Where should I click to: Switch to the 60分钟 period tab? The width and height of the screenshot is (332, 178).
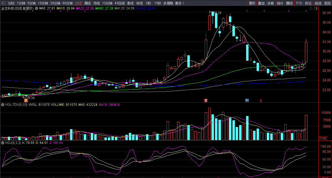click(68, 3)
